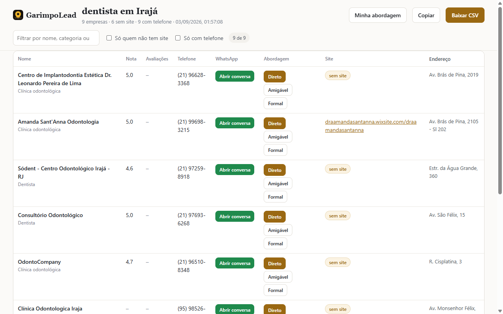Click the Site column header
The height and width of the screenshot is (314, 503).
pos(329,59)
